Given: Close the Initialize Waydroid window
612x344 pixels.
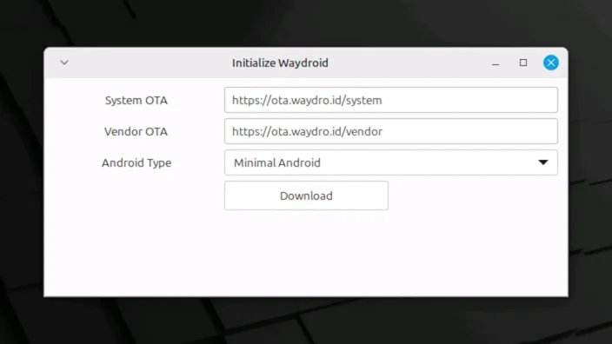Looking at the screenshot, I should tap(551, 63).
